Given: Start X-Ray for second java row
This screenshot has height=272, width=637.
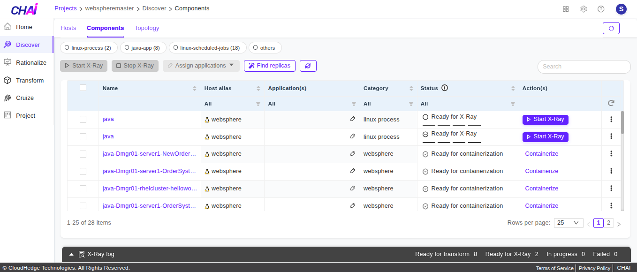Looking at the screenshot, I should (x=546, y=137).
